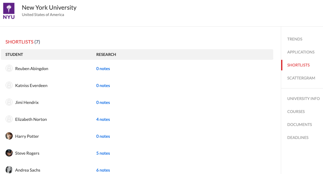This screenshot has height=174, width=323.
Task: Open Jimi Hendrix's placeholder avatar
Action: pos(9,102)
